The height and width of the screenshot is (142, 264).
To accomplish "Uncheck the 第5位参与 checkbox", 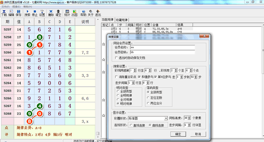I will point(155,77).
